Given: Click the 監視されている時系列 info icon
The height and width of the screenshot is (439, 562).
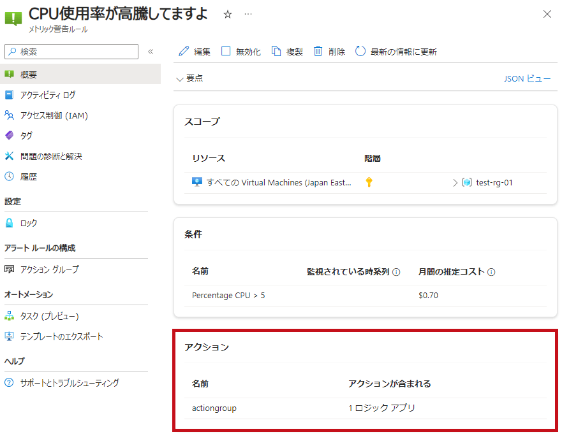Looking at the screenshot, I should 396,272.
